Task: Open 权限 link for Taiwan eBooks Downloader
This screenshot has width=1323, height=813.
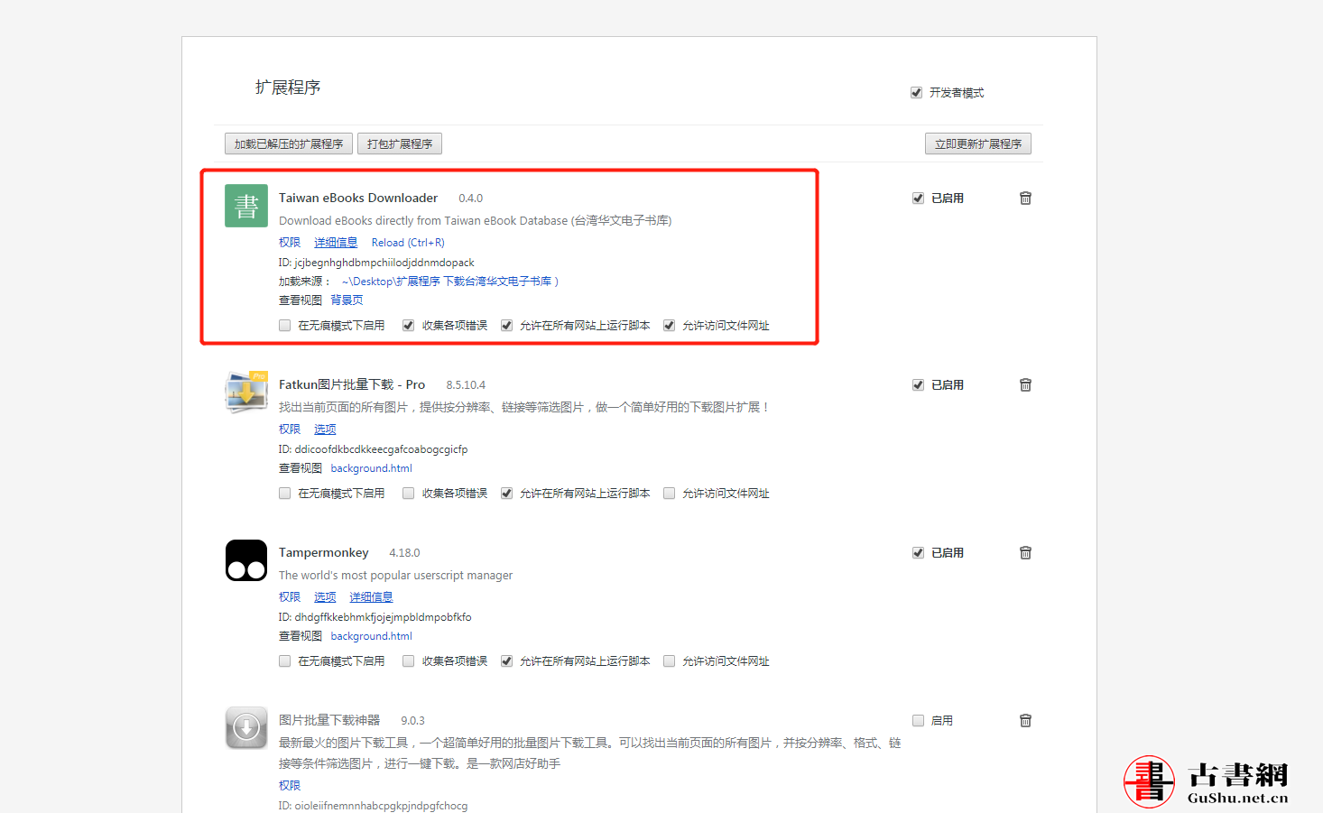Action: (290, 243)
